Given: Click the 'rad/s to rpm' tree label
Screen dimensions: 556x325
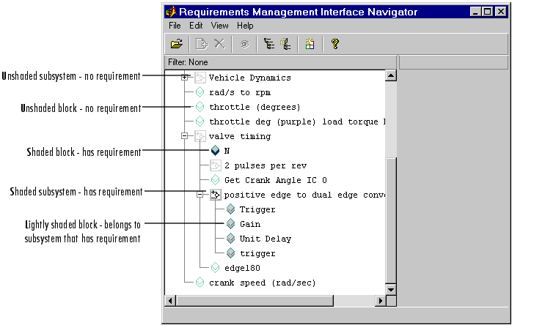Looking at the screenshot, I should pos(240,92).
